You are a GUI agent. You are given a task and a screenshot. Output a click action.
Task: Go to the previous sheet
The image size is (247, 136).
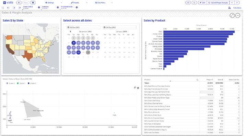point(232,3)
